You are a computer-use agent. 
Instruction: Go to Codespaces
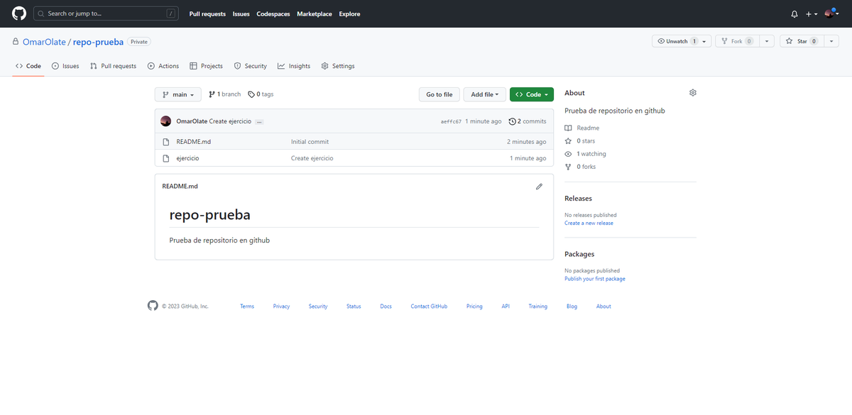(x=273, y=13)
